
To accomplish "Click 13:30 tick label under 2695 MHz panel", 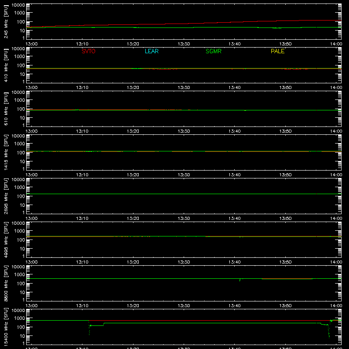I will coord(184,219).
